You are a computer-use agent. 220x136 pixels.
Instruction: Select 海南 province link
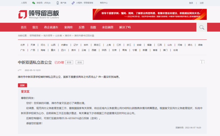[43, 50]
